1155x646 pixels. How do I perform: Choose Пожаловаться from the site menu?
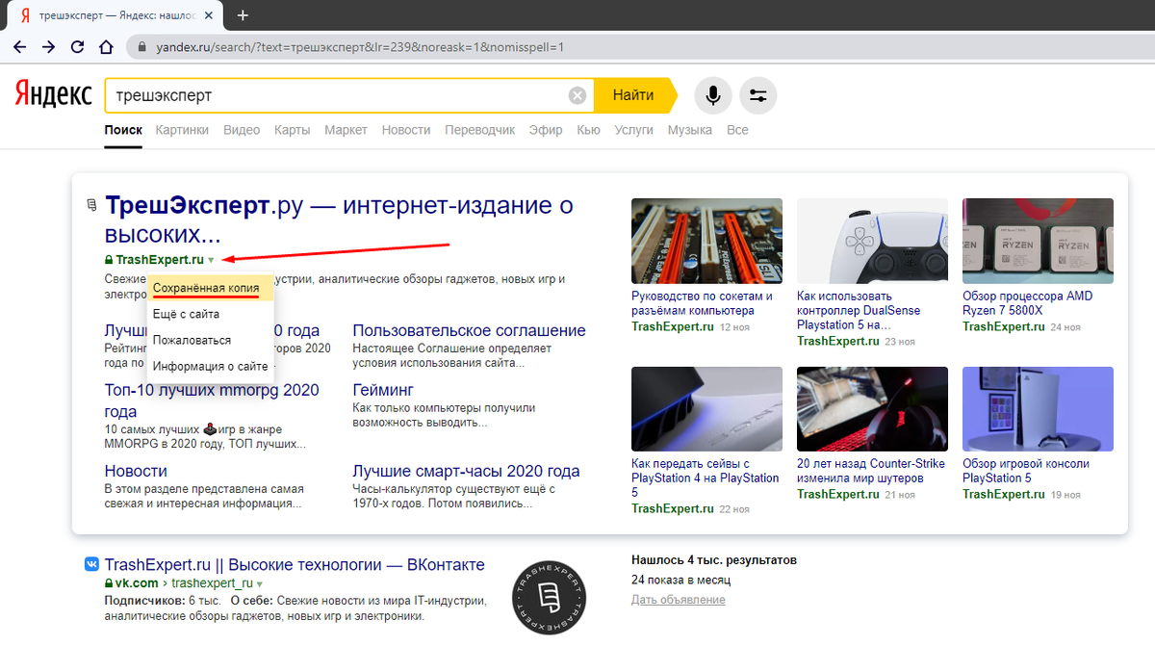pyautogui.click(x=190, y=342)
